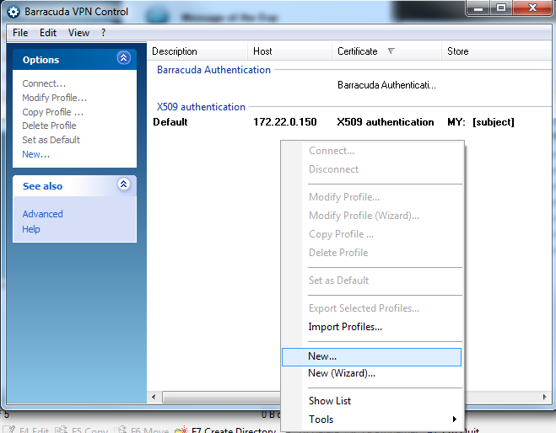Click the horizontal scrollbar right arrow
Image resolution: width=556 pixels, height=433 pixels.
click(x=545, y=397)
